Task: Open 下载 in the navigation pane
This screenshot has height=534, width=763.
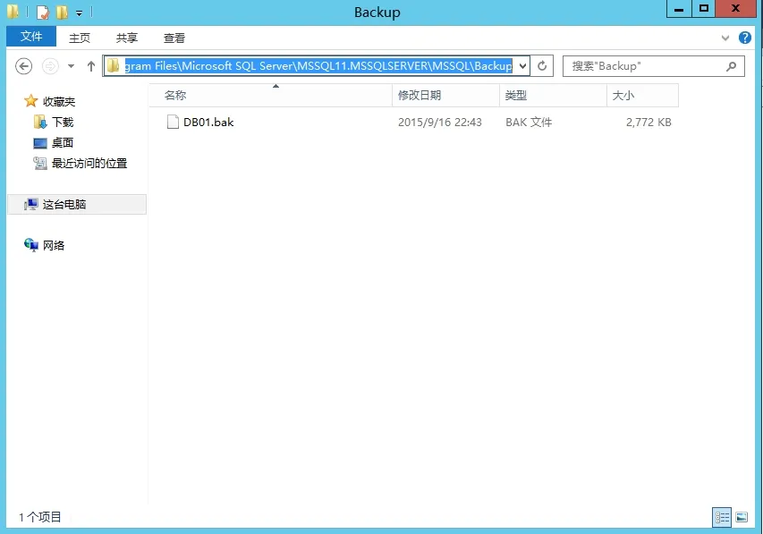Action: click(63, 123)
